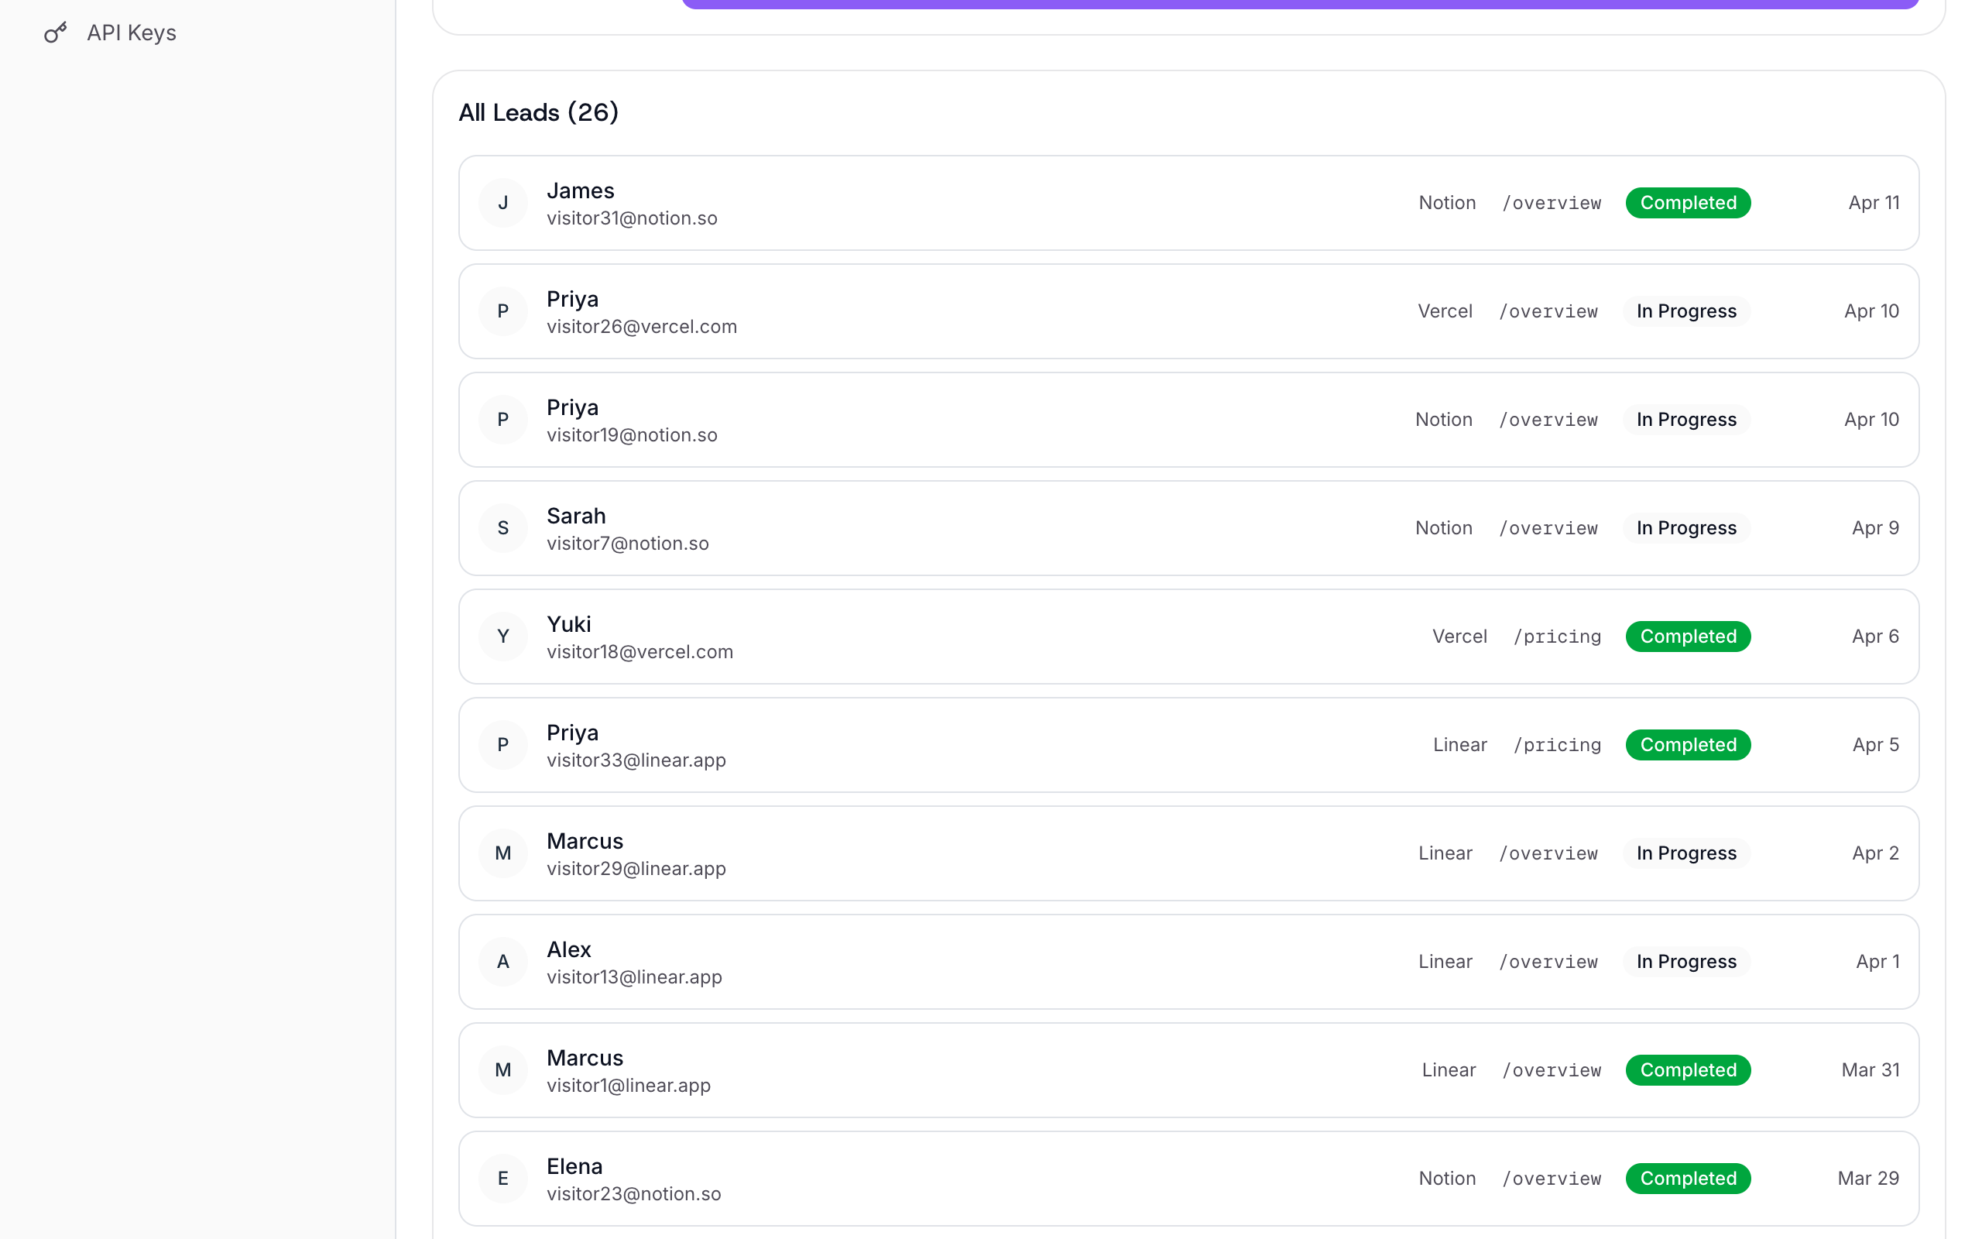Click In Progress badge on Sarah's row
This screenshot has height=1239, width=1982.
1686,529
